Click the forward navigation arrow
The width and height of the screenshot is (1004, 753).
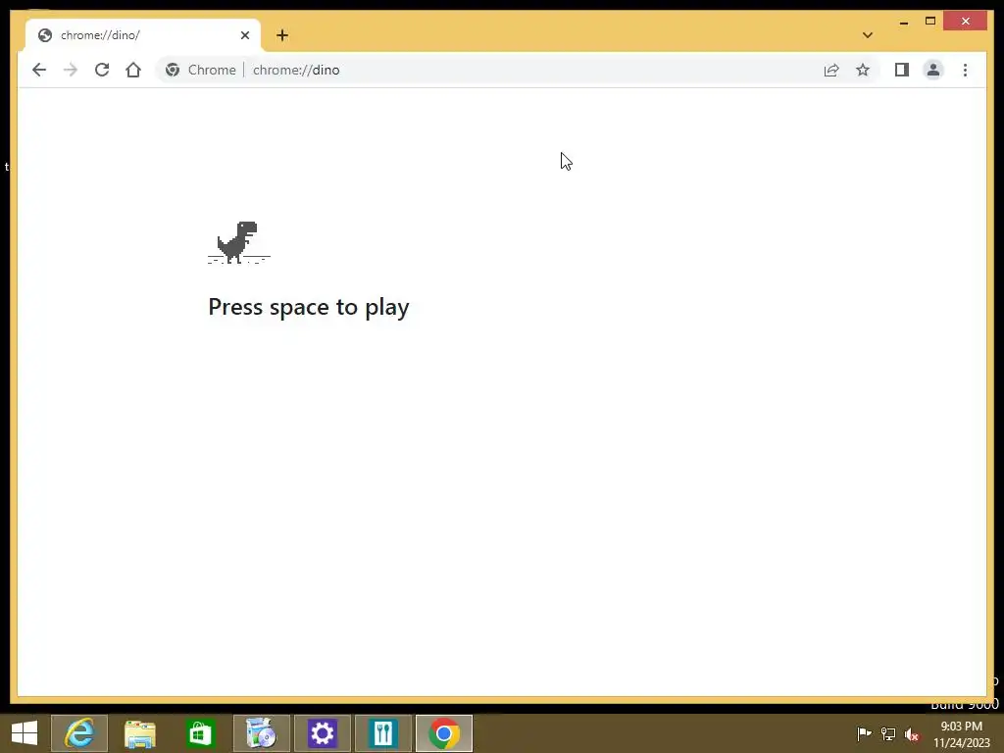coord(71,70)
